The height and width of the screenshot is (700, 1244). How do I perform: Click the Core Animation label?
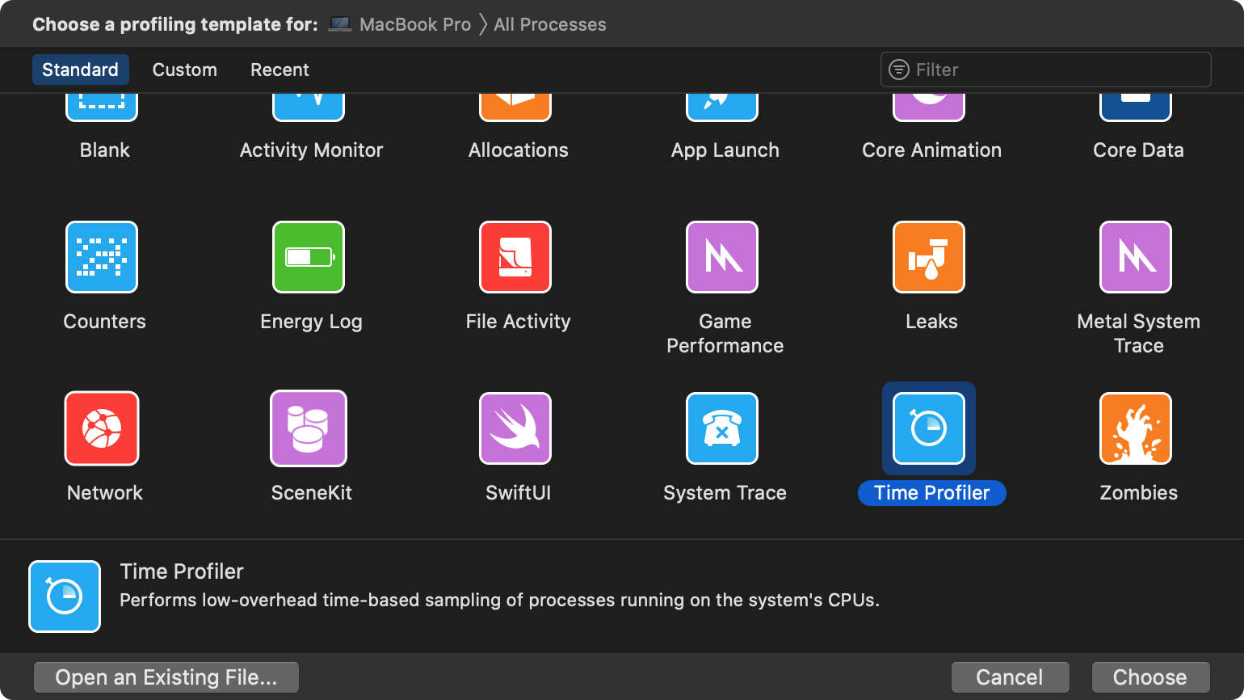click(x=932, y=150)
